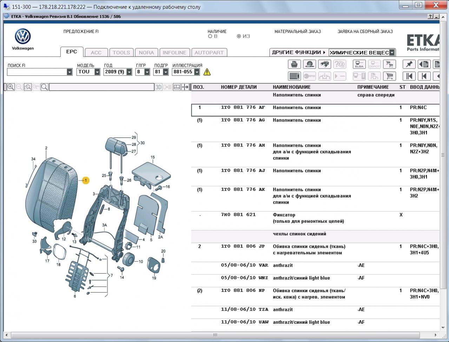
Task: Go to previous record arrow icon
Action: pos(424,76)
